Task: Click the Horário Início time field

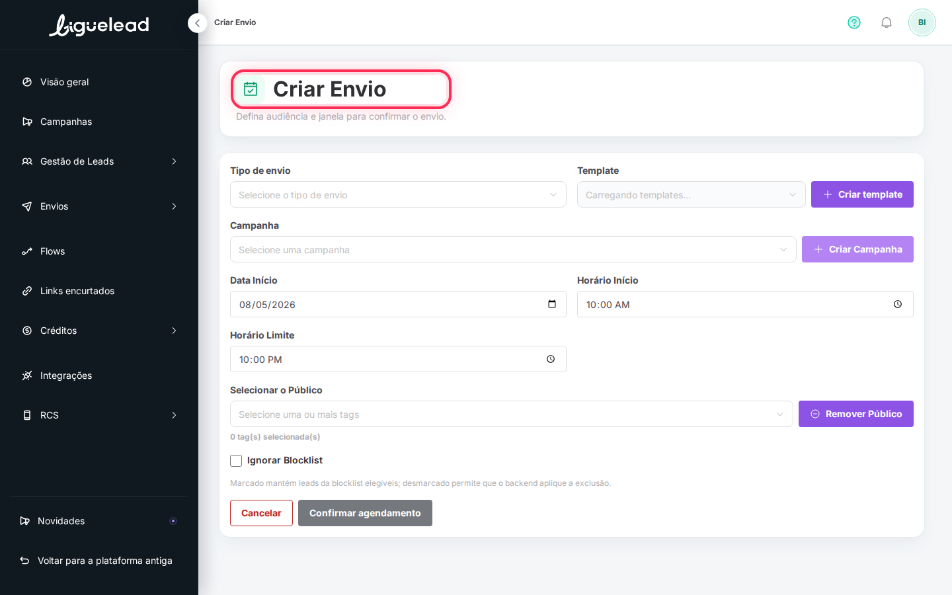Action: point(745,304)
